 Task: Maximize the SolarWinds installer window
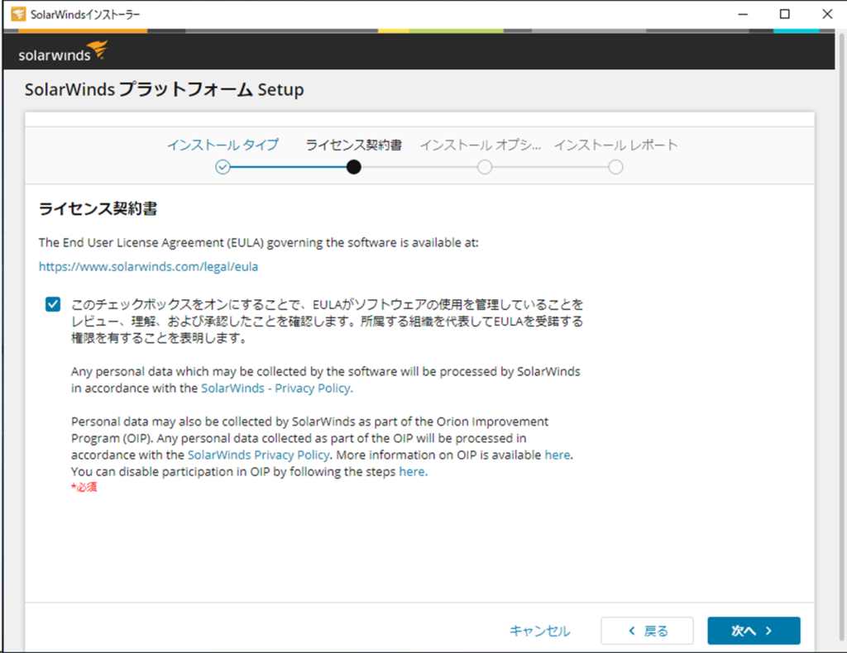click(784, 14)
